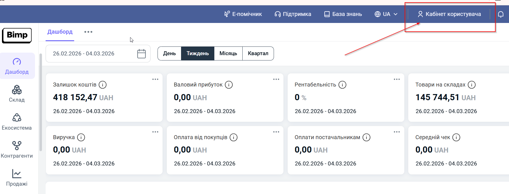Show info for Залишок коштів

[x=103, y=85]
